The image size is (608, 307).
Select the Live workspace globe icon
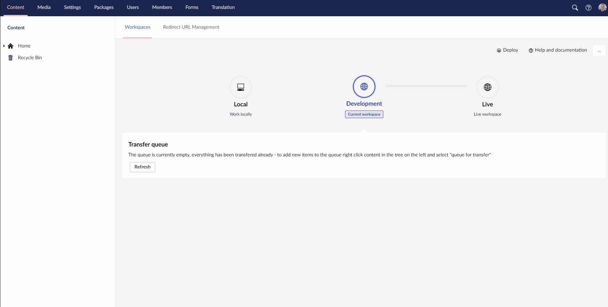(x=487, y=87)
